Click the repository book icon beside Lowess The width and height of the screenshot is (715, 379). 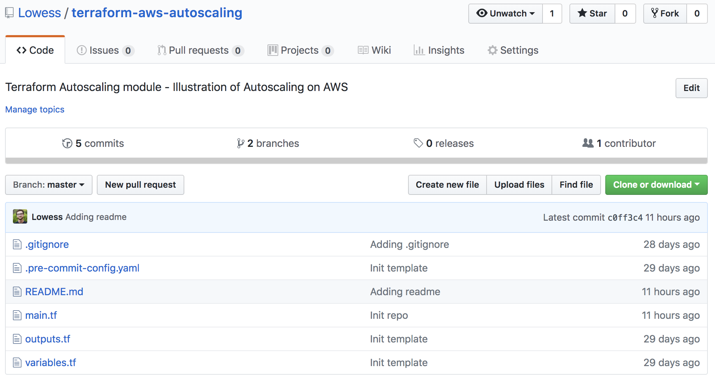coord(9,13)
